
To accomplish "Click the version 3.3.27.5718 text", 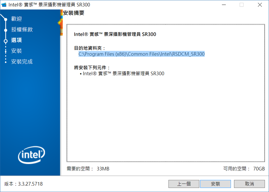I will [x=23, y=184].
